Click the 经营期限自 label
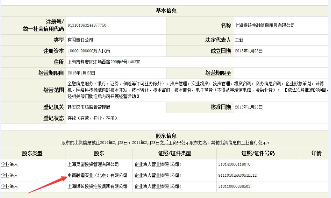Viewport: 331px width, 198px height. (51, 73)
